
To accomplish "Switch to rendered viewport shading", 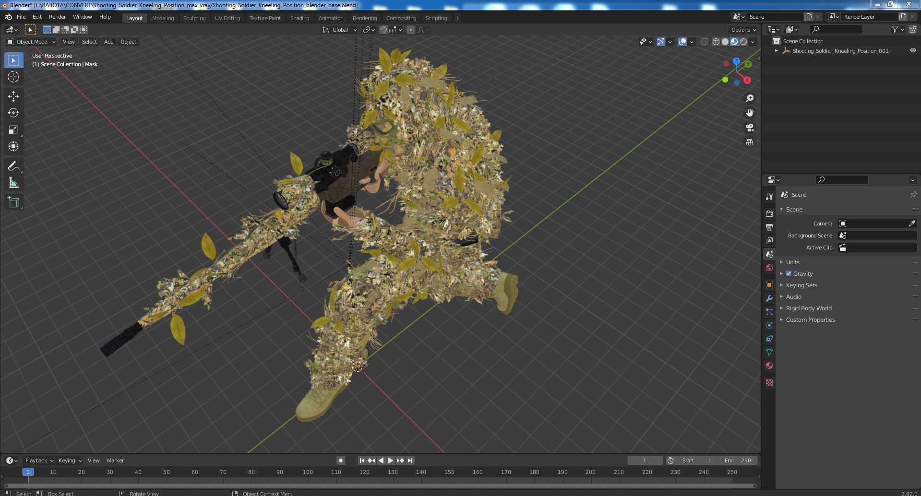I will point(743,42).
